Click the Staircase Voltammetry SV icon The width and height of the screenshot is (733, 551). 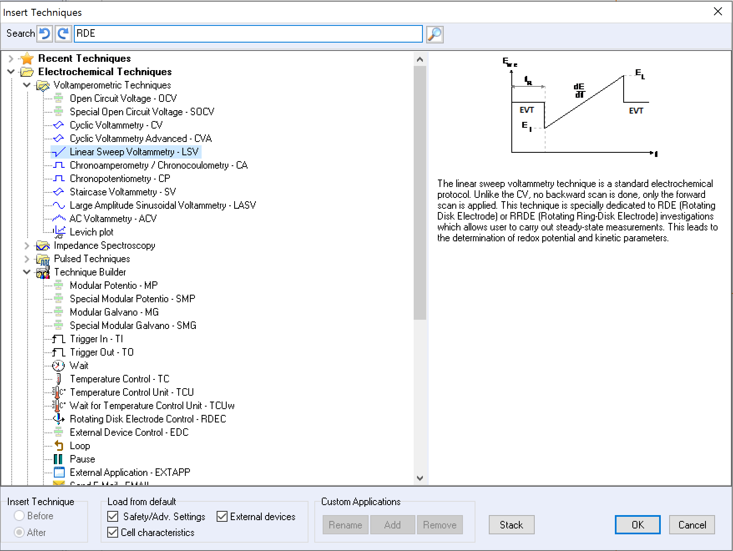[58, 192]
